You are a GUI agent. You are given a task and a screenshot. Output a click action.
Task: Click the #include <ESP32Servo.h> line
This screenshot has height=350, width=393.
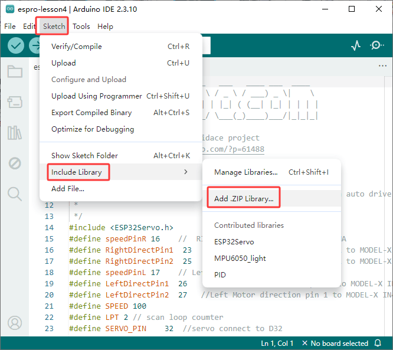point(121,228)
